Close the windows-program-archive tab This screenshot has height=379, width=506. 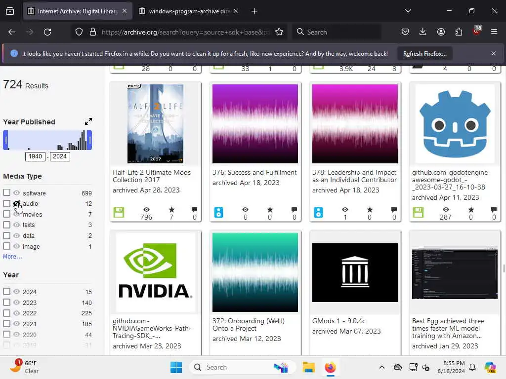(x=236, y=11)
